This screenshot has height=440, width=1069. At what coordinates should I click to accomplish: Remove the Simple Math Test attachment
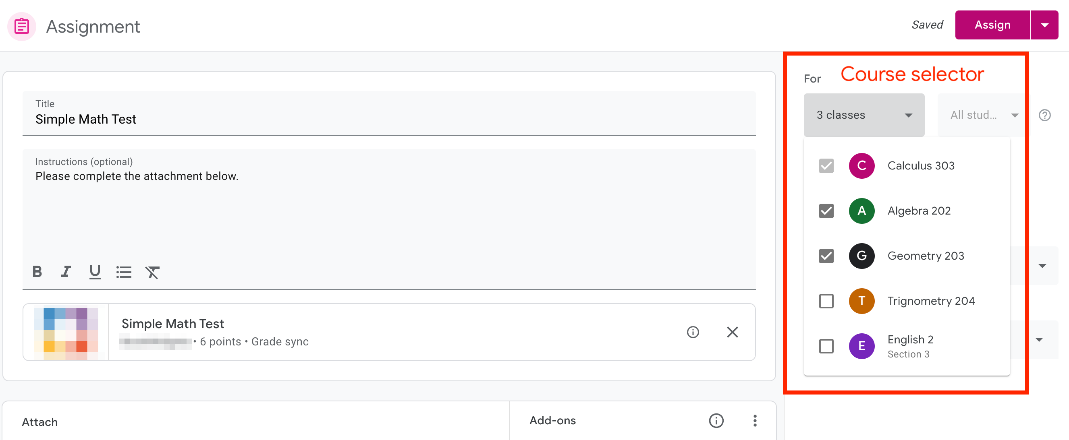point(732,332)
